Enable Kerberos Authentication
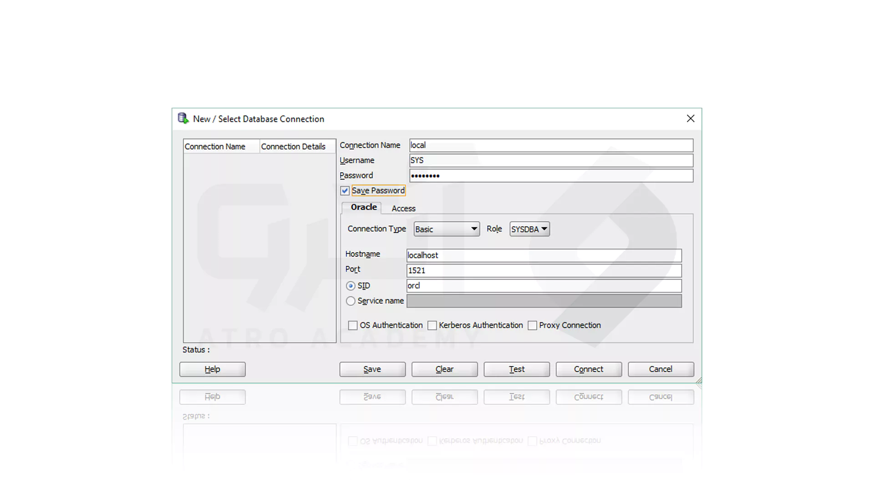 coord(432,325)
